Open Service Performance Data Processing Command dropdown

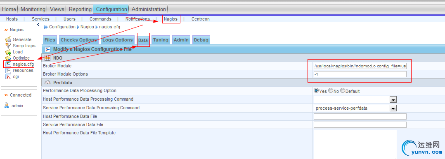tap(393, 108)
